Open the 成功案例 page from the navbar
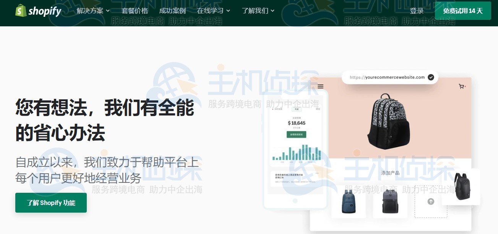498x234 pixels. tap(173, 11)
